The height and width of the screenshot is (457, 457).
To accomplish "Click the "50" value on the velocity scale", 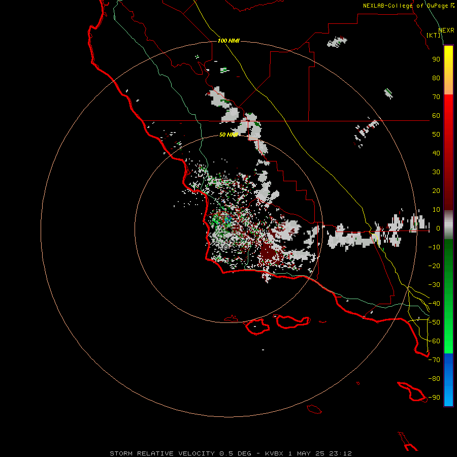I will click(x=436, y=135).
